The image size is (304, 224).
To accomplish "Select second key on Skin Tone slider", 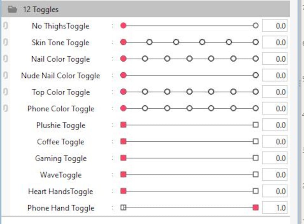I will click(149, 42).
